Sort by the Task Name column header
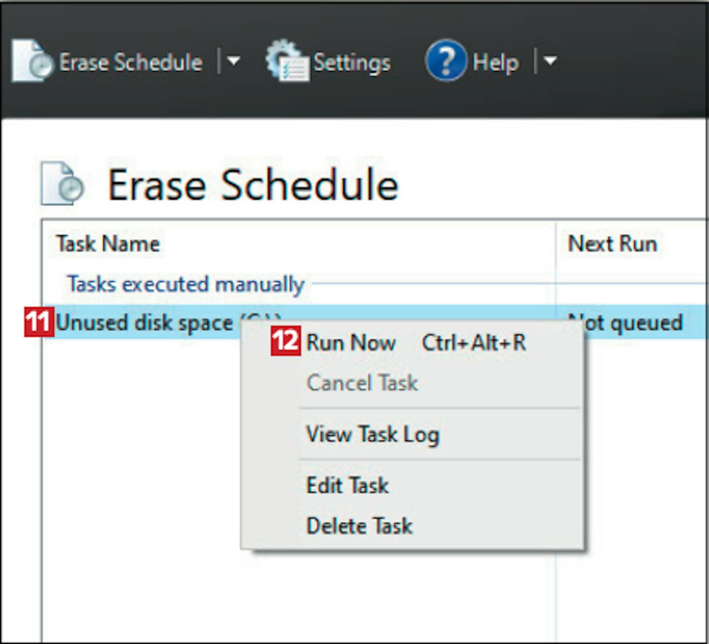 (108, 244)
